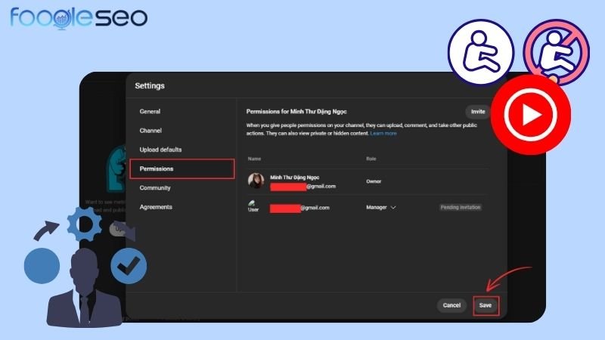Click the red YouTube Music play icon
Viewport: 605px width, 340px height.
(x=531, y=115)
